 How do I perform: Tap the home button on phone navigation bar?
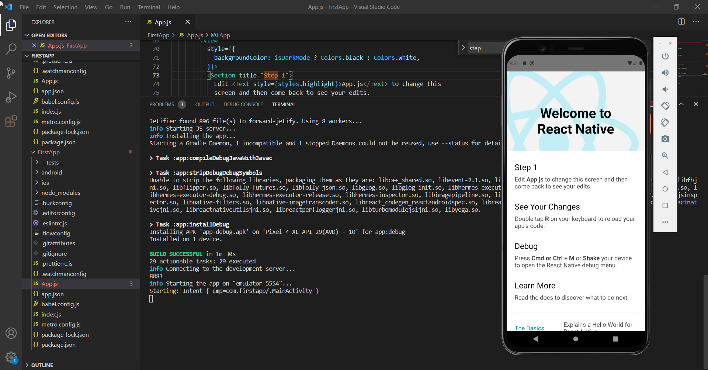[576, 339]
